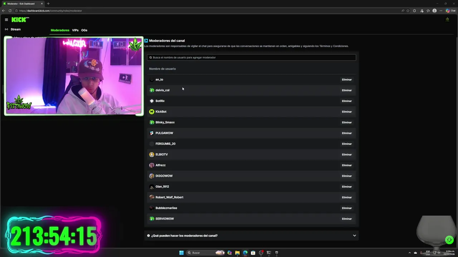Select the Moderator - Kick Dashboard tab
The width and height of the screenshot is (458, 257).
pos(23,4)
